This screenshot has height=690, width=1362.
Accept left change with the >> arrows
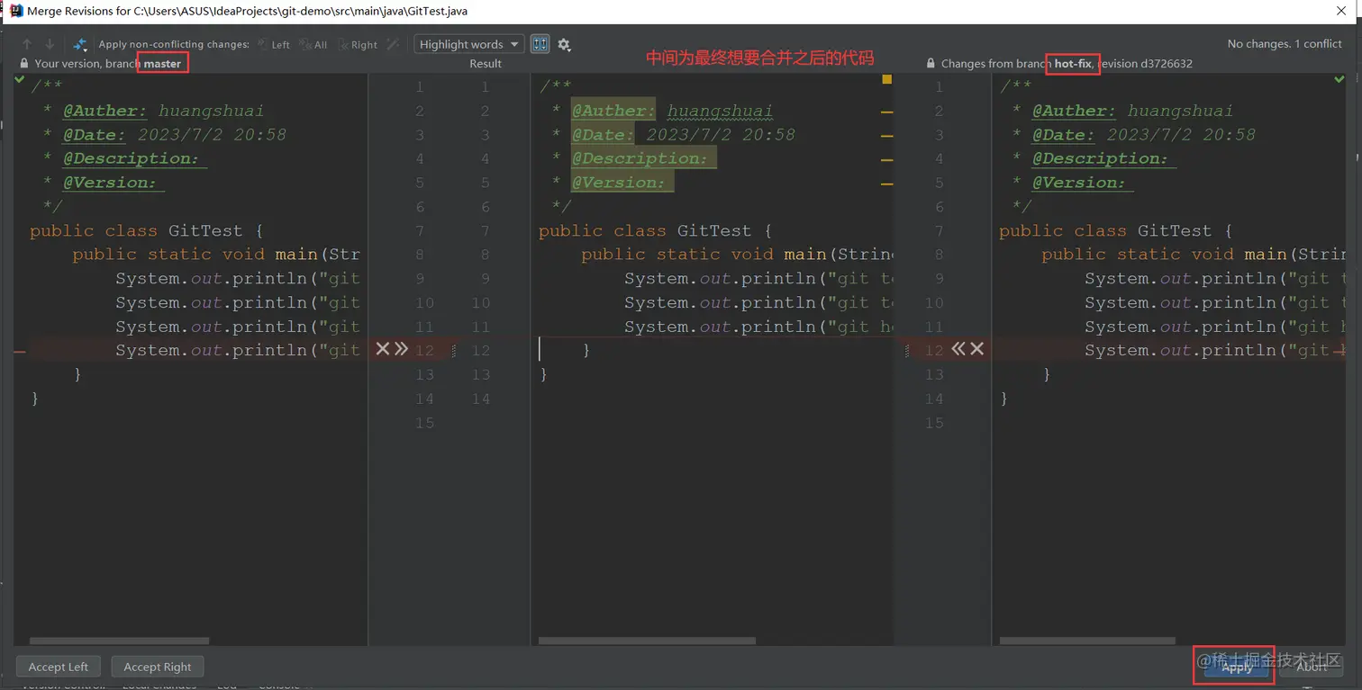(x=401, y=349)
